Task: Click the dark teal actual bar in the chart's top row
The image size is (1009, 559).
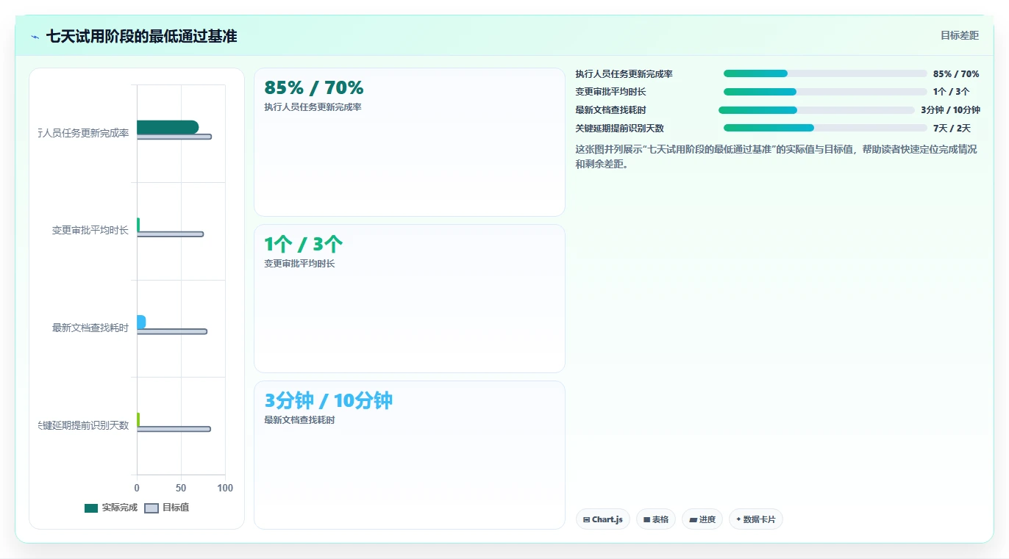Action: pyautogui.click(x=168, y=127)
